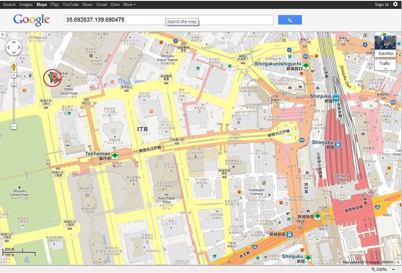Open the settings gear menu

pyautogui.click(x=395, y=4)
